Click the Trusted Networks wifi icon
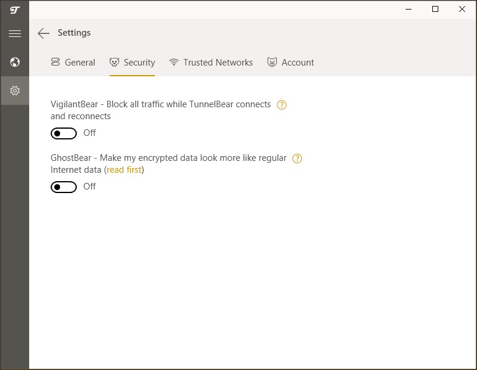This screenshot has height=370, width=477. 173,62
